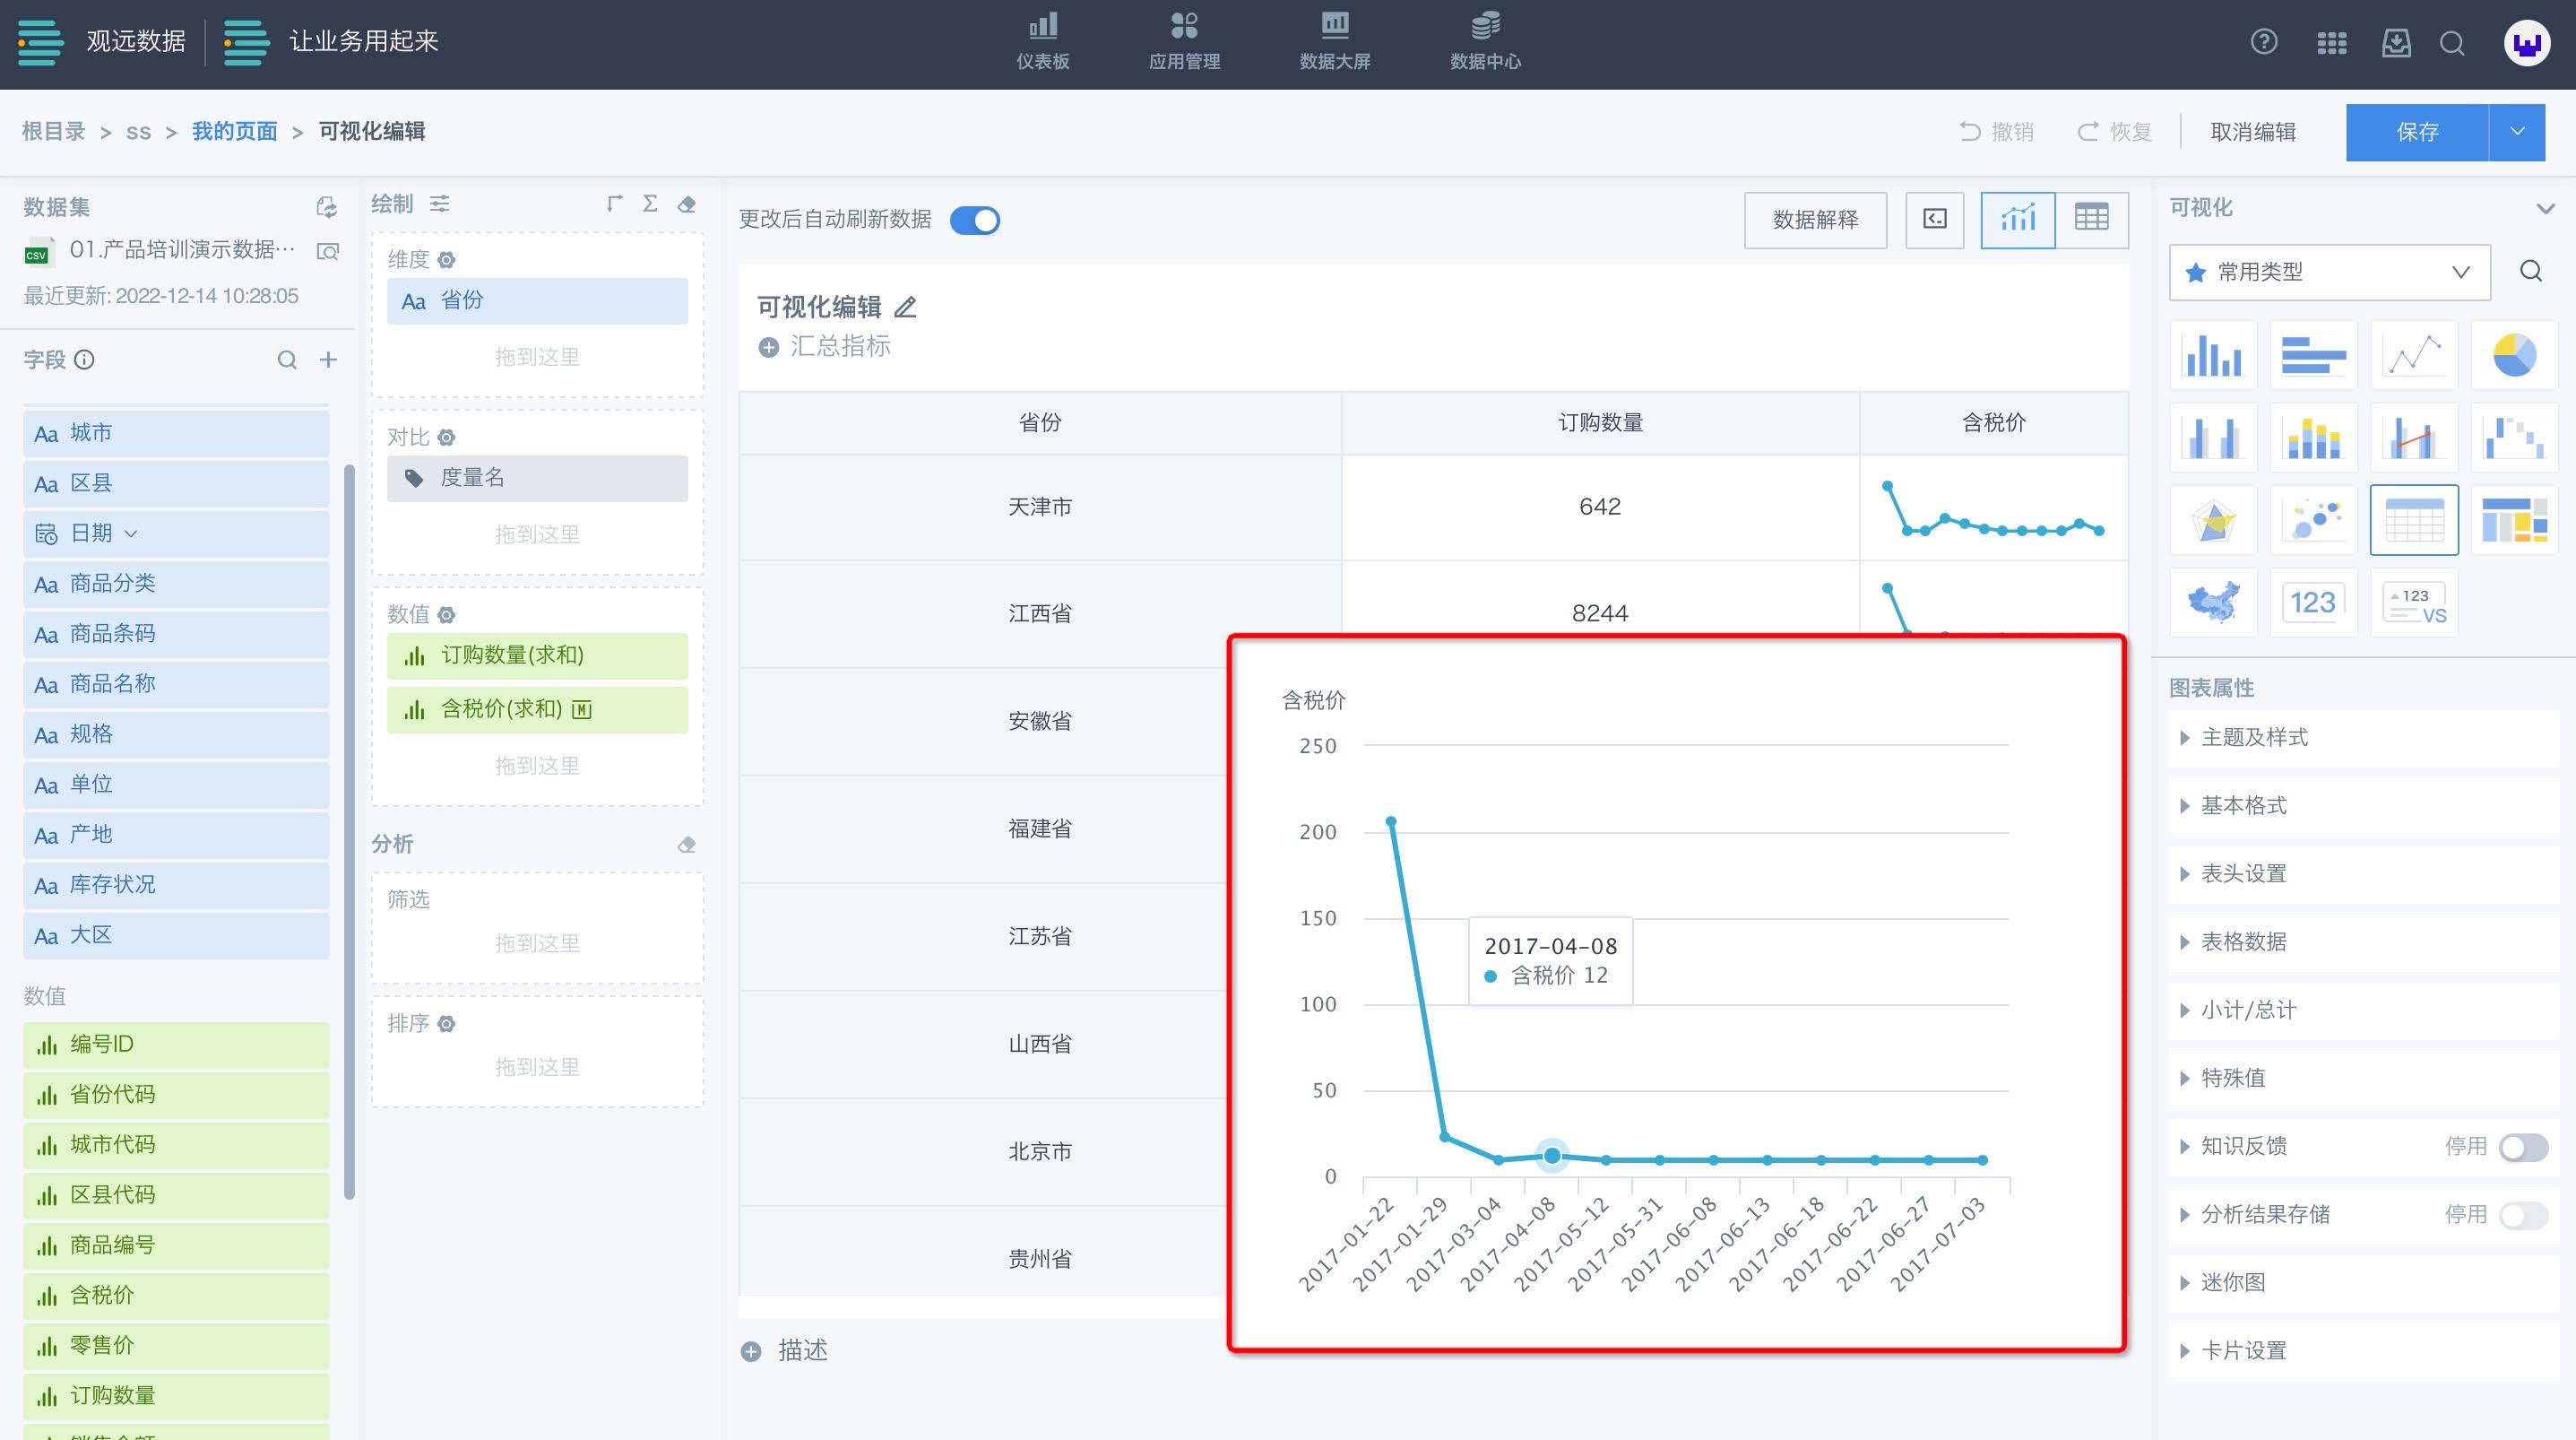Open the 数据中心 top navigation item
This screenshot has height=1440, width=2576.
pyautogui.click(x=1485, y=42)
